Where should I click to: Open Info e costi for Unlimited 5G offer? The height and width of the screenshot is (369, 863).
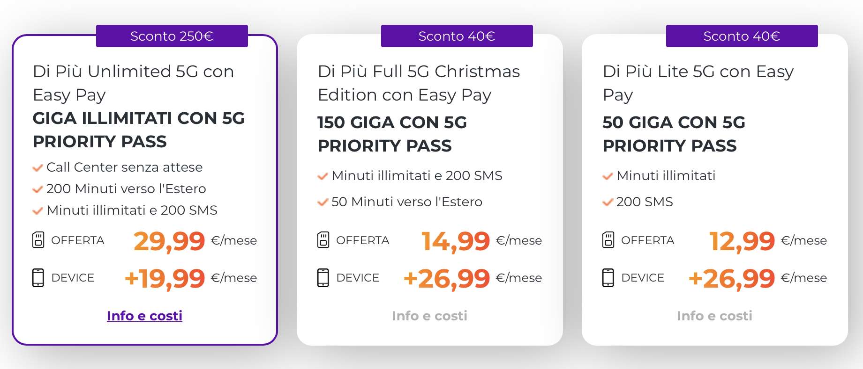144,316
